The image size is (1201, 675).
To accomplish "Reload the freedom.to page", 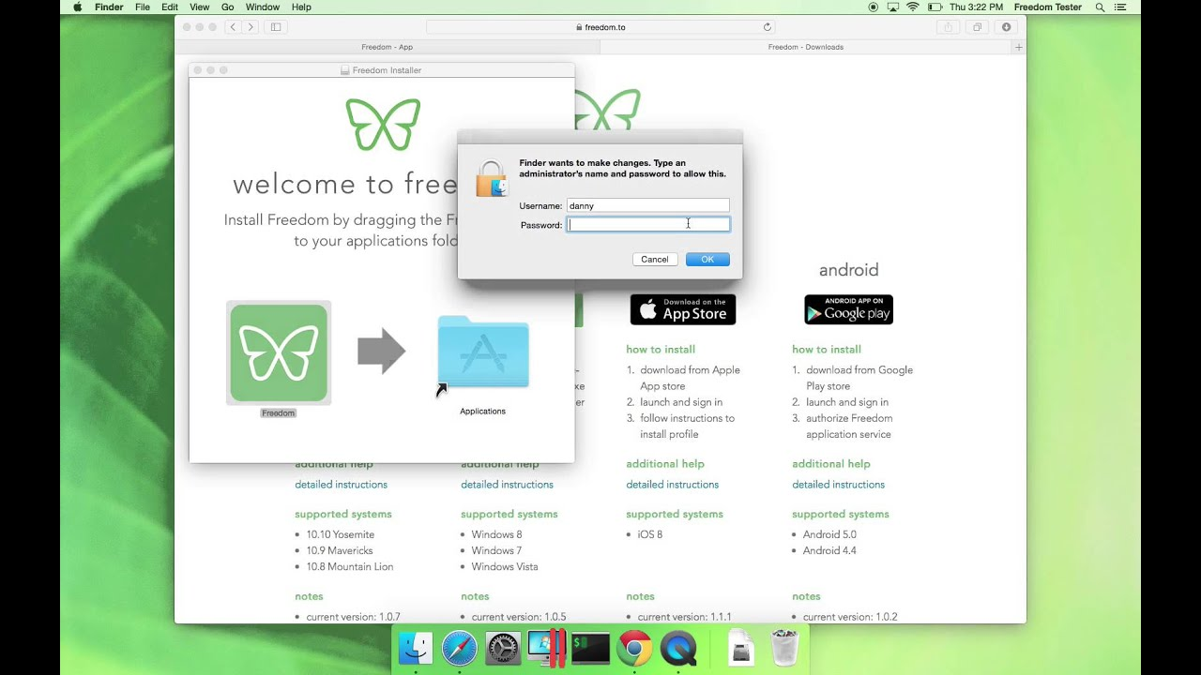I will 767,27.
